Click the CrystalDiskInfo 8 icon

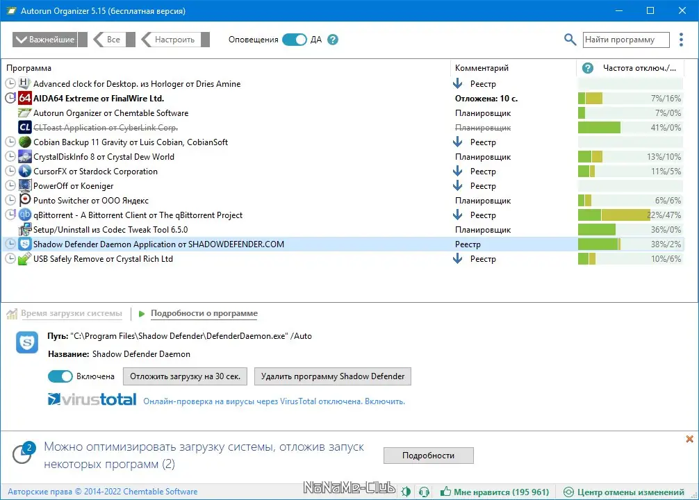[25, 157]
